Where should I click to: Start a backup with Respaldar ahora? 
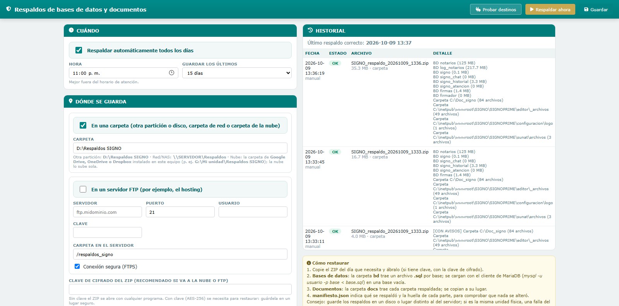pyautogui.click(x=550, y=9)
